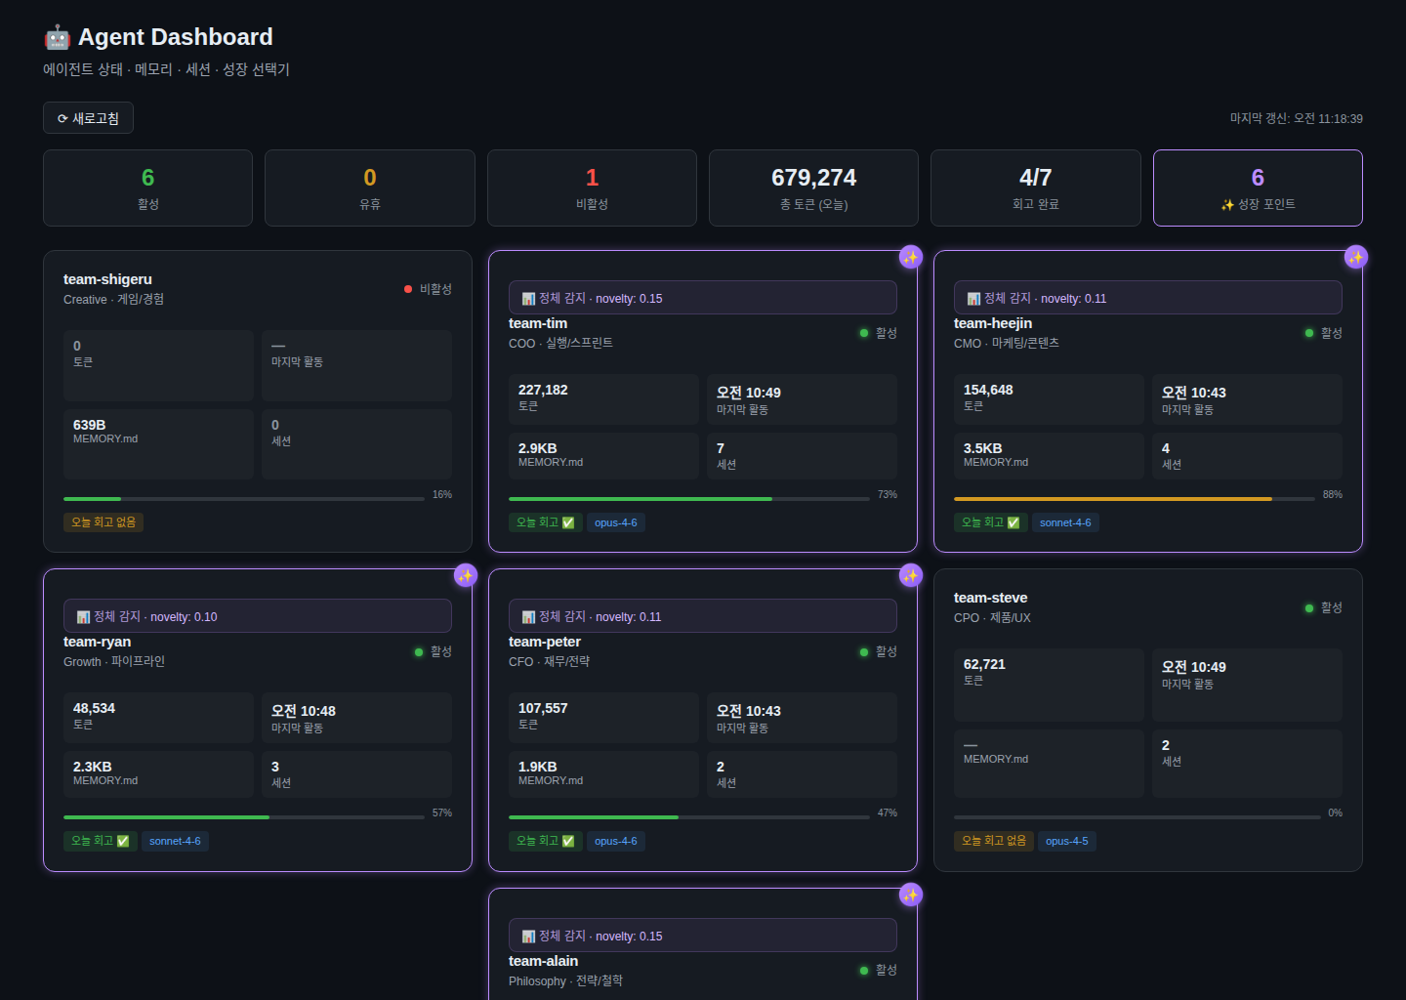Click team-shigeru's red inactive status dot
The height and width of the screenshot is (1000, 1406).
(x=408, y=289)
